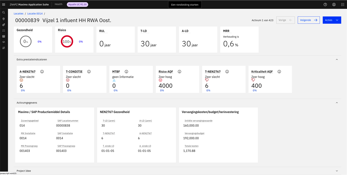This screenshot has height=175, width=347.
Task: Navigate to Locaties breadcrumb
Action: pos(19,14)
